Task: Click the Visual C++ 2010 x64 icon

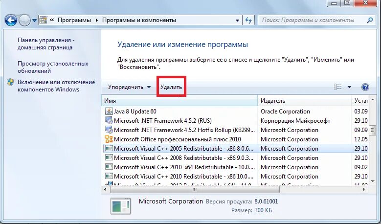Action: point(109,167)
